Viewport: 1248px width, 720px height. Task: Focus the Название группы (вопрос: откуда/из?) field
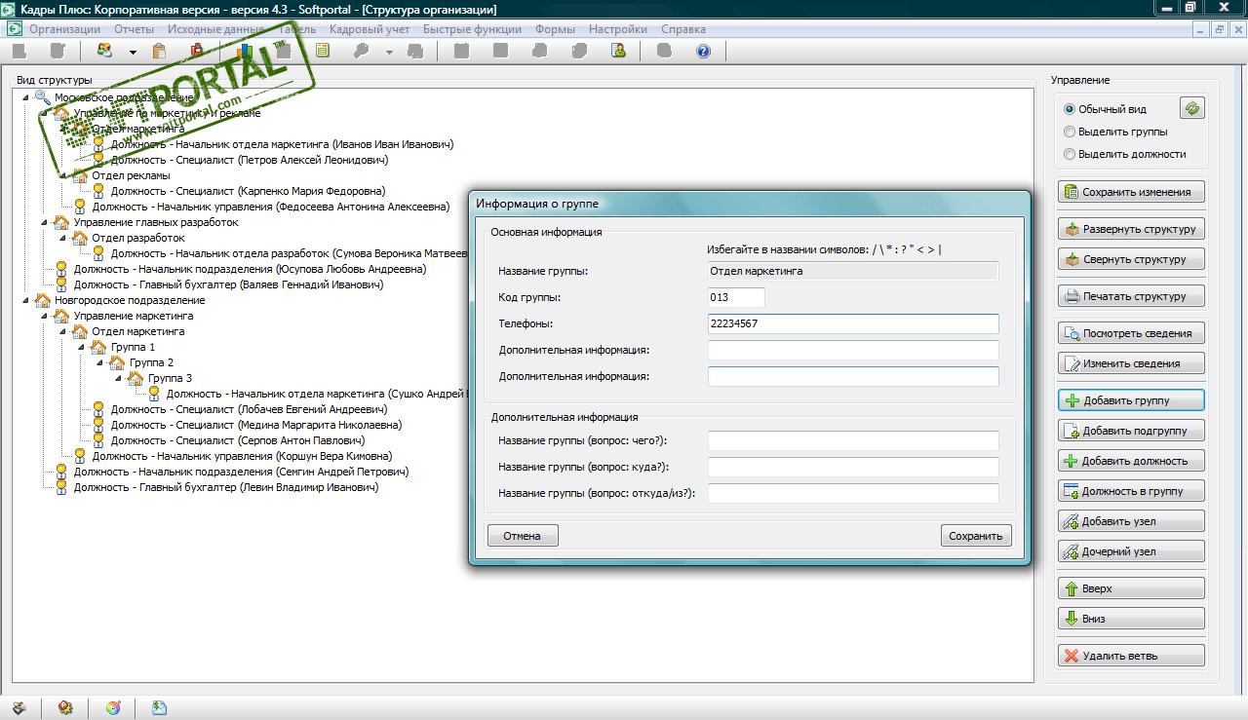click(x=853, y=493)
